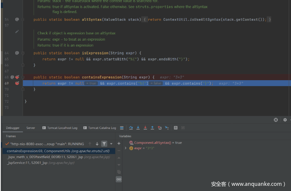
Task: Click the Step Into icon
Action: pos(138,128)
